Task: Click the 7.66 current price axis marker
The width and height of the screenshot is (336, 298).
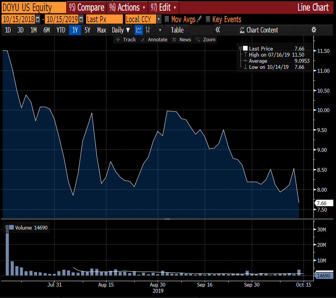Action: tap(324, 203)
